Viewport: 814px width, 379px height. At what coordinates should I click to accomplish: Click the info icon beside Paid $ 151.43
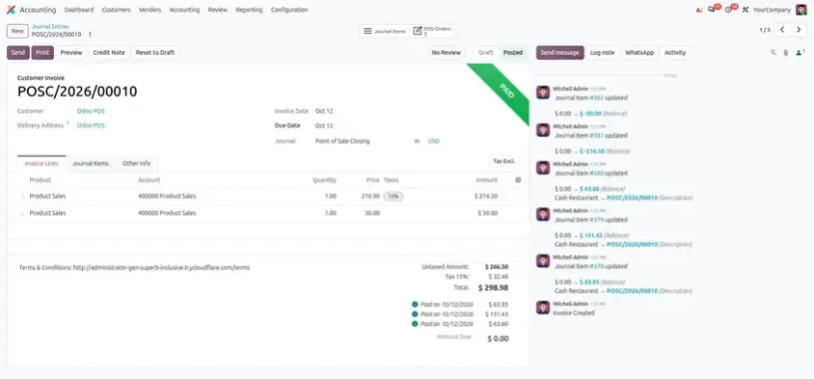click(x=415, y=314)
